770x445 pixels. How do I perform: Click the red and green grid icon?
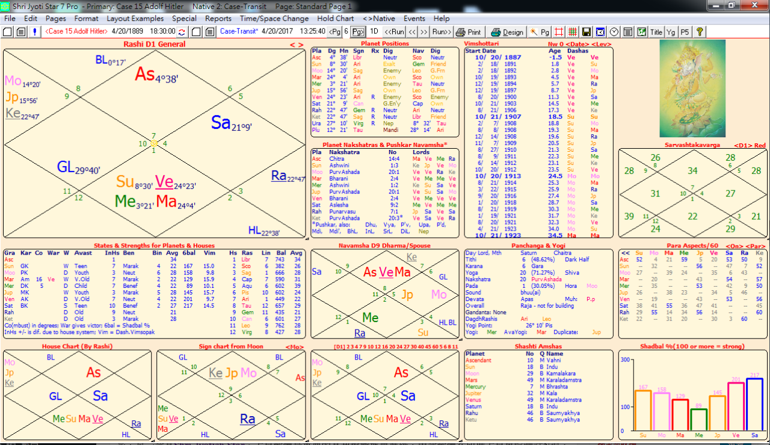tap(573, 31)
